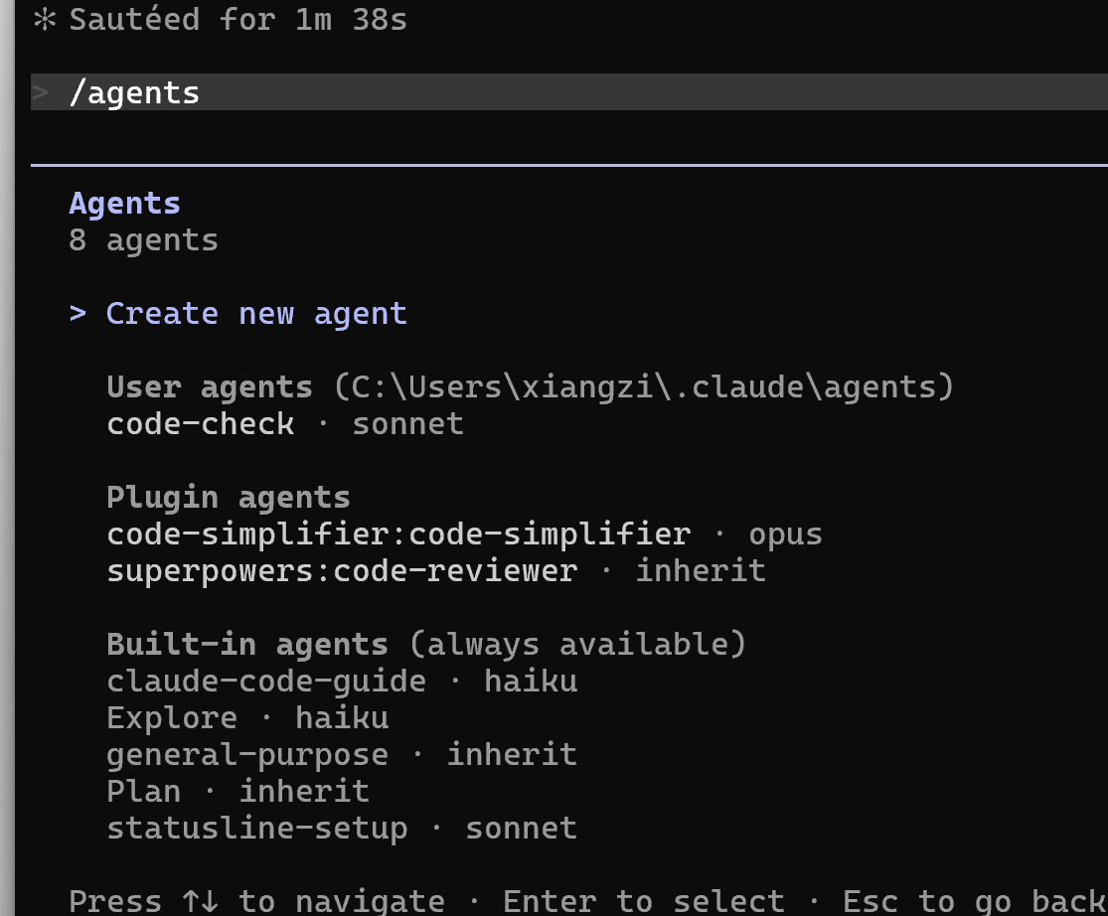Select the general-purpose inherit agent
The height and width of the screenshot is (916, 1108).
click(x=342, y=754)
